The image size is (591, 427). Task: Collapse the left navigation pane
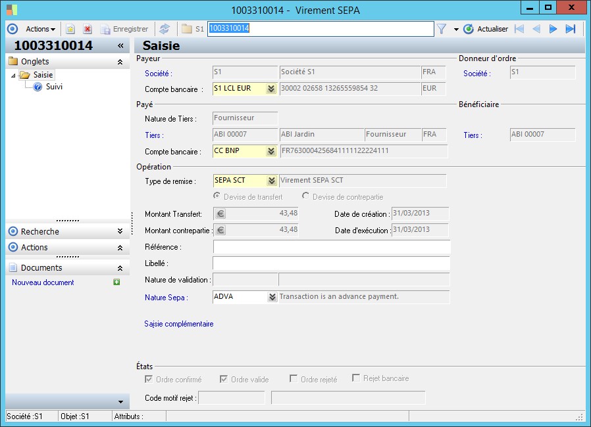point(120,45)
